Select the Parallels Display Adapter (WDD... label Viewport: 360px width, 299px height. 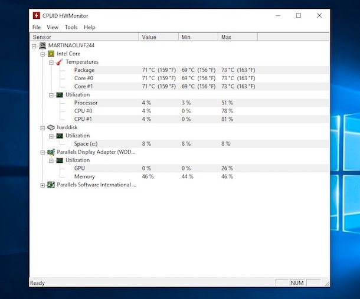[x=96, y=152]
